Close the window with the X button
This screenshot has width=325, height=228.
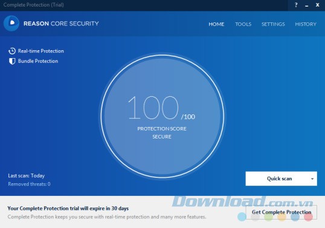[317, 5]
